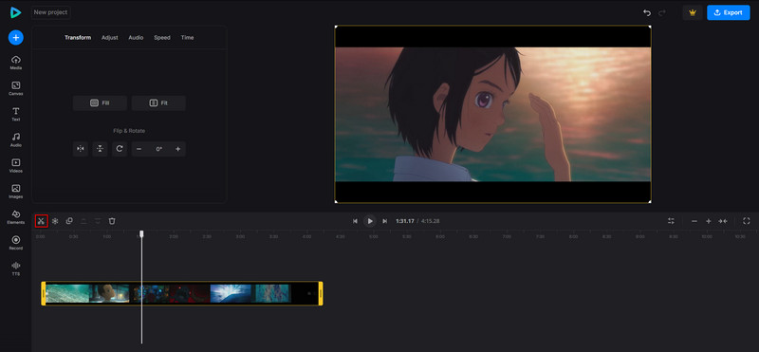Decrease the rotation angle with the minus stepper
759x352 pixels.
(x=139, y=149)
